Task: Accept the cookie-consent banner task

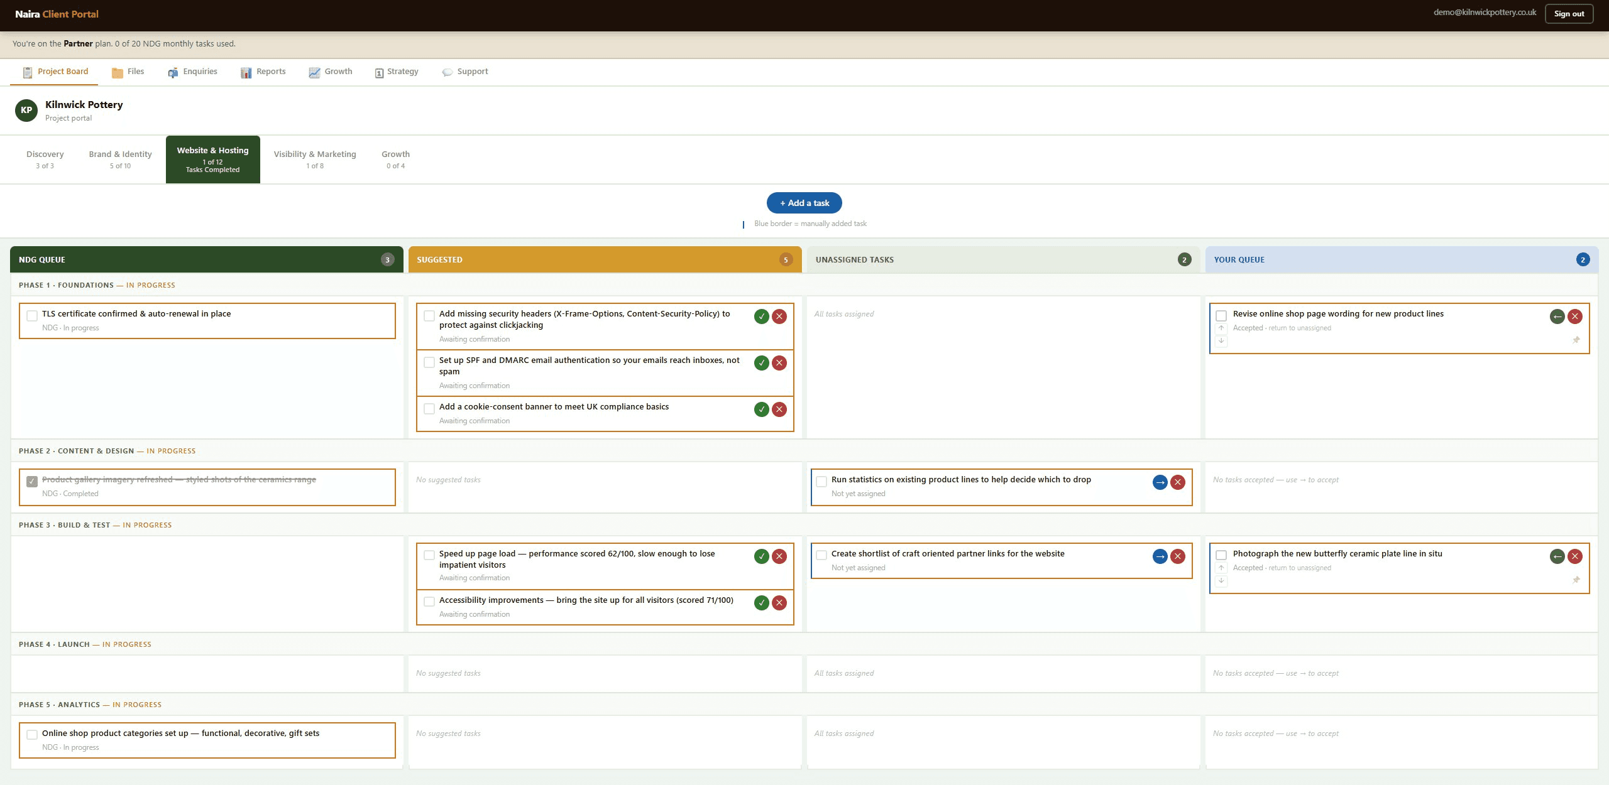Action: click(x=761, y=409)
